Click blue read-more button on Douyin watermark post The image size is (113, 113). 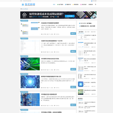coord(73,34)
